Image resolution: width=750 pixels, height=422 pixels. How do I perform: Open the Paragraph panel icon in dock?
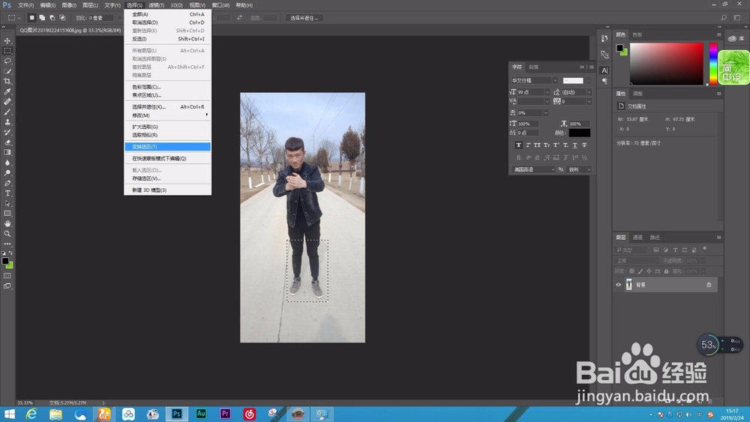[x=604, y=81]
